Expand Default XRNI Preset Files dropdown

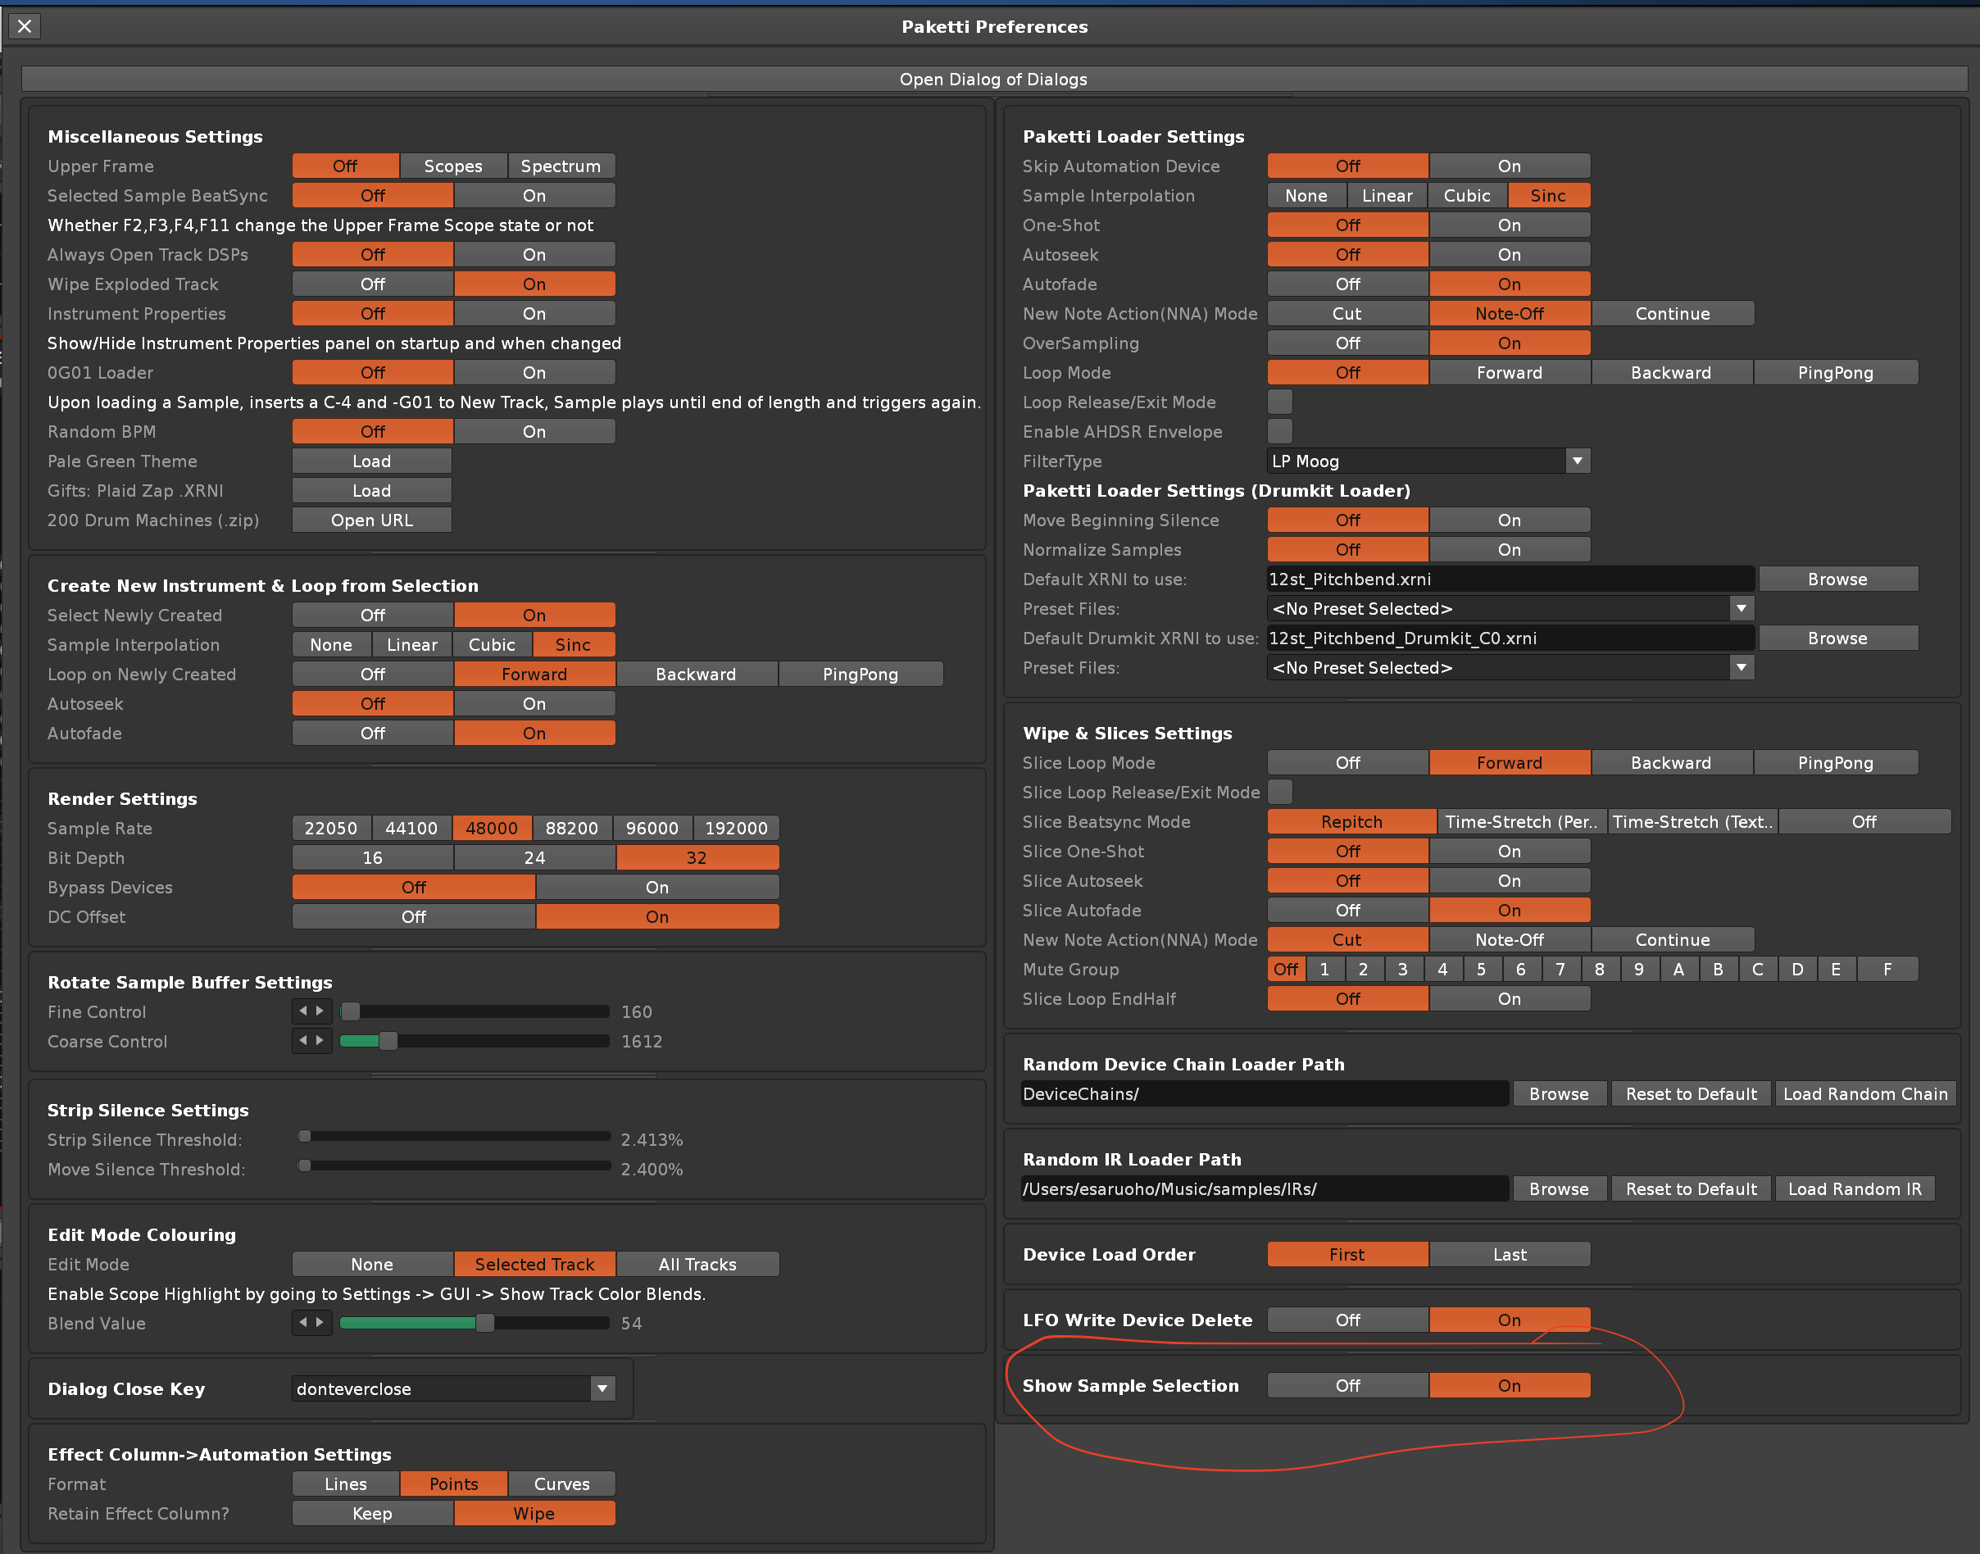click(1741, 609)
